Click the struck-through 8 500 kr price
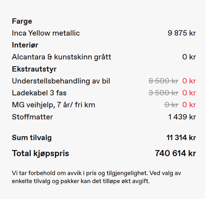This screenshot has height=199, width=205. point(163,81)
